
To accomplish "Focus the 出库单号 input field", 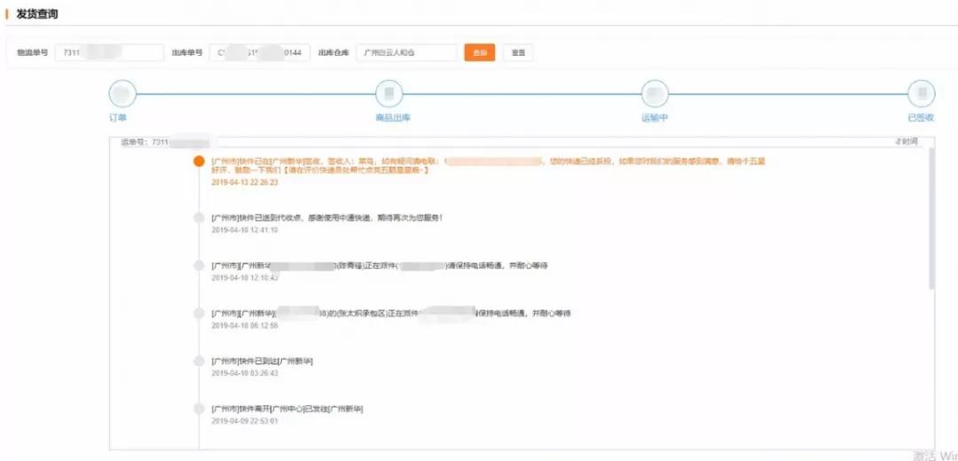I will pos(260,52).
